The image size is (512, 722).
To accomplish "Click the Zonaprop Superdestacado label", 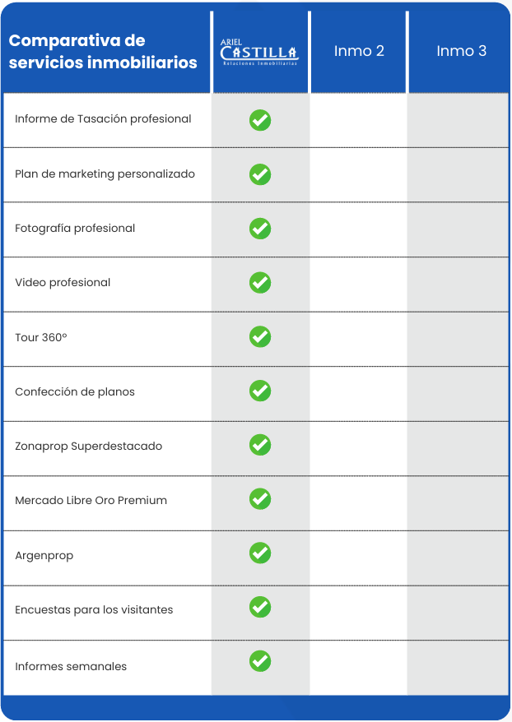I will click(89, 447).
